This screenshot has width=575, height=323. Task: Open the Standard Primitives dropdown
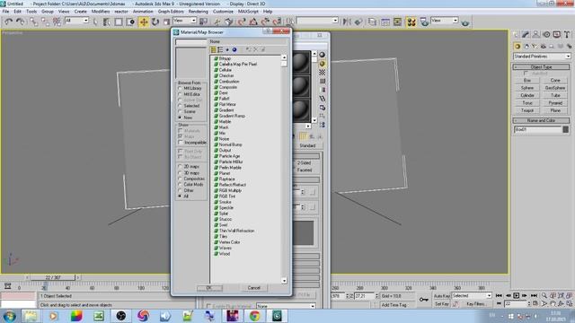[542, 57]
